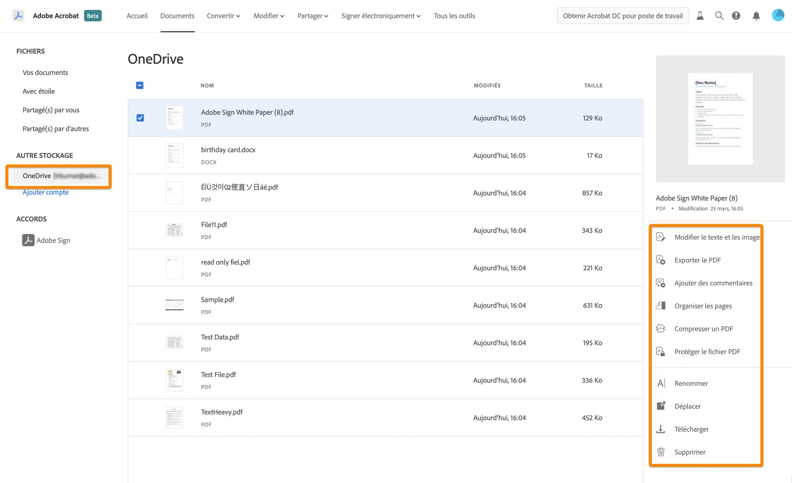Click the Compresser un PDF icon

tap(660, 329)
